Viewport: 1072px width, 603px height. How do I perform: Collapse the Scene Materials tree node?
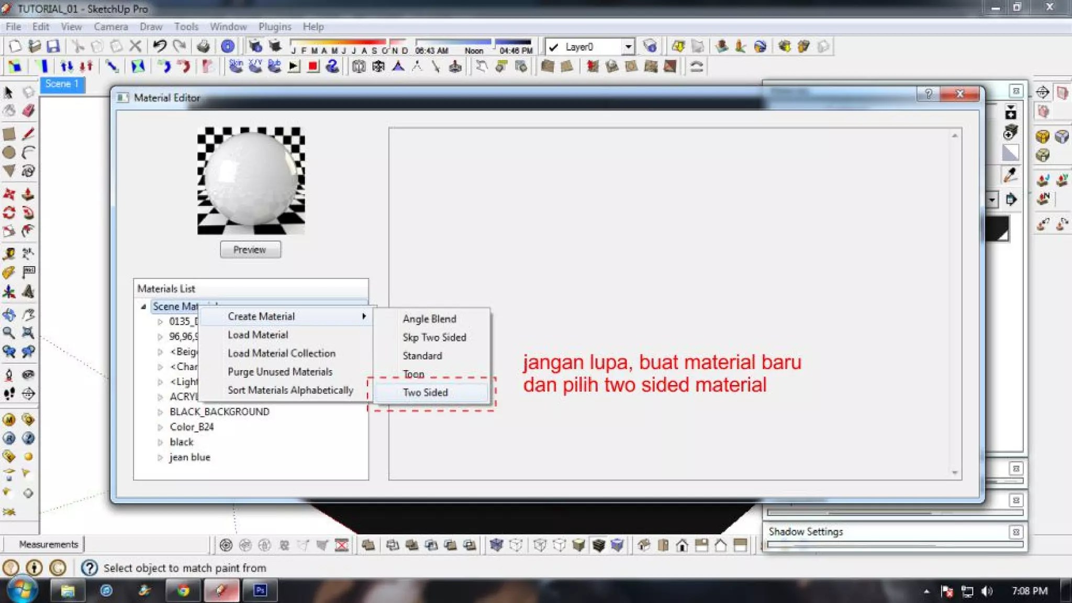point(143,307)
